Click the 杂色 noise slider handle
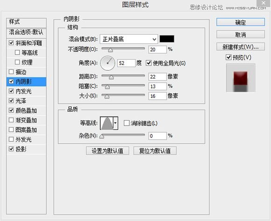Screen dimensions: 271x221 102,136
